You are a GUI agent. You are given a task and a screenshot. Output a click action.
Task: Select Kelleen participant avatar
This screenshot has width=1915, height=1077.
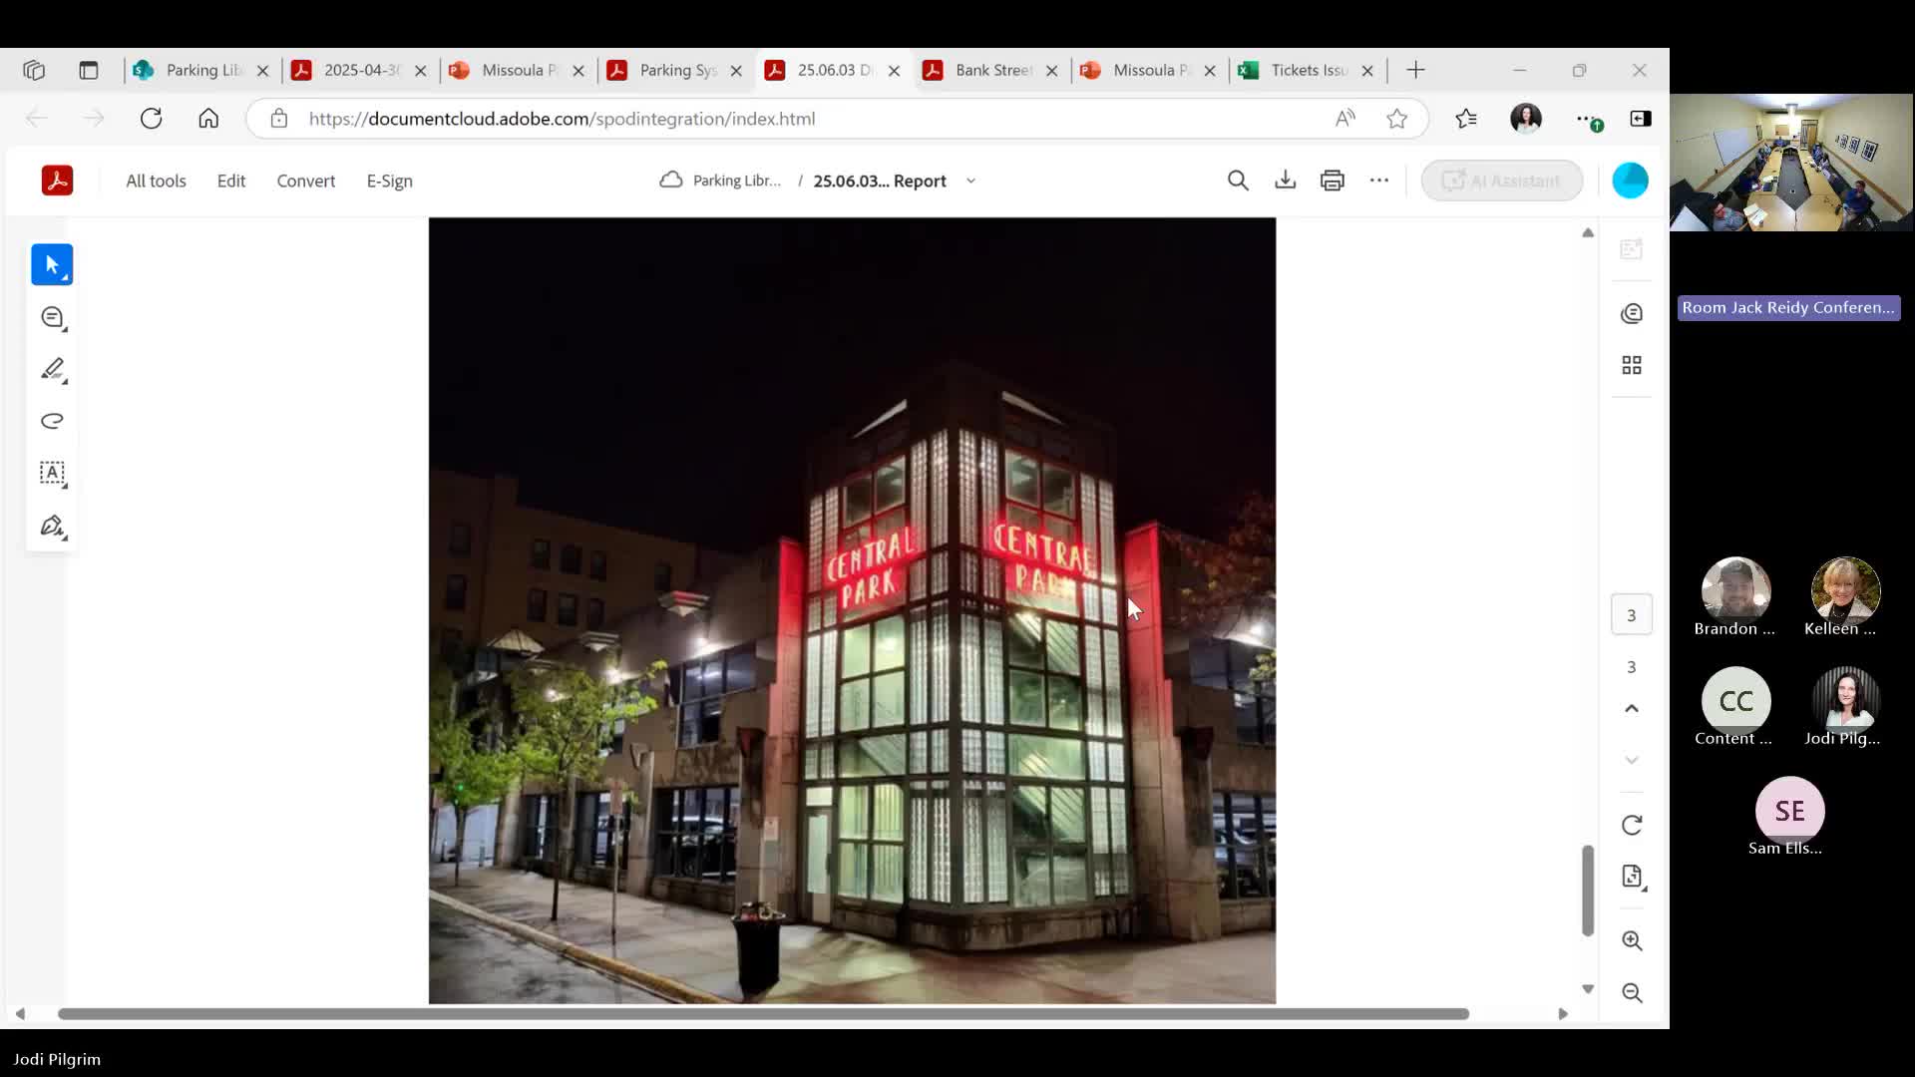coord(1845,591)
